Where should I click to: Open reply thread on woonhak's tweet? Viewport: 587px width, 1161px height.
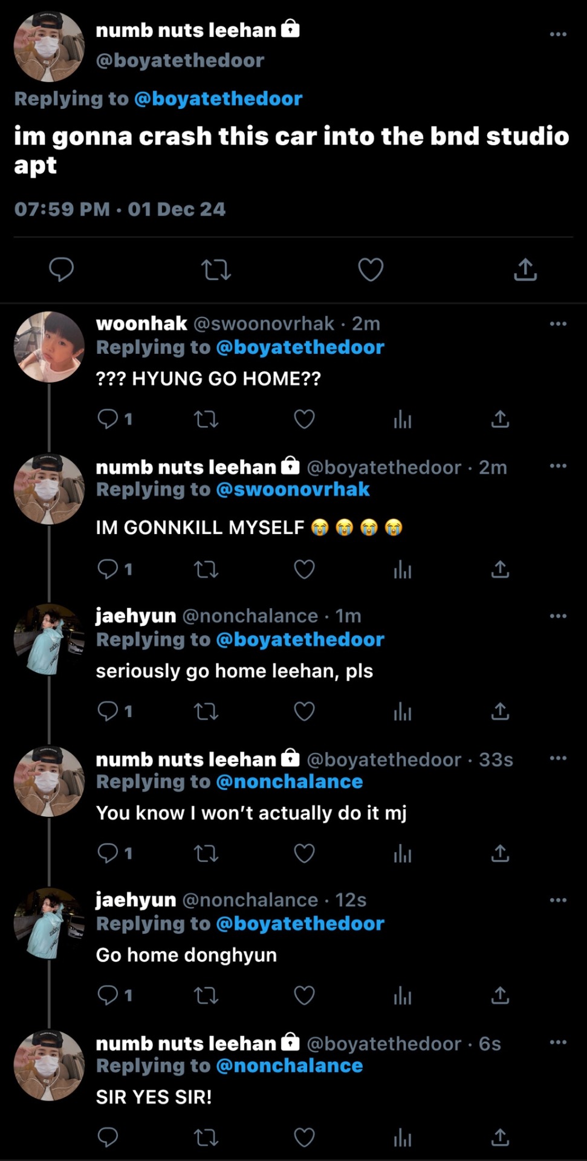pos(108,419)
